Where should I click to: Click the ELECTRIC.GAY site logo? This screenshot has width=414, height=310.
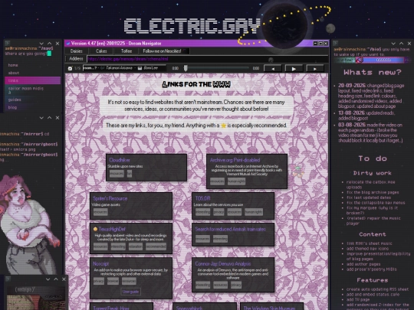click(x=192, y=26)
